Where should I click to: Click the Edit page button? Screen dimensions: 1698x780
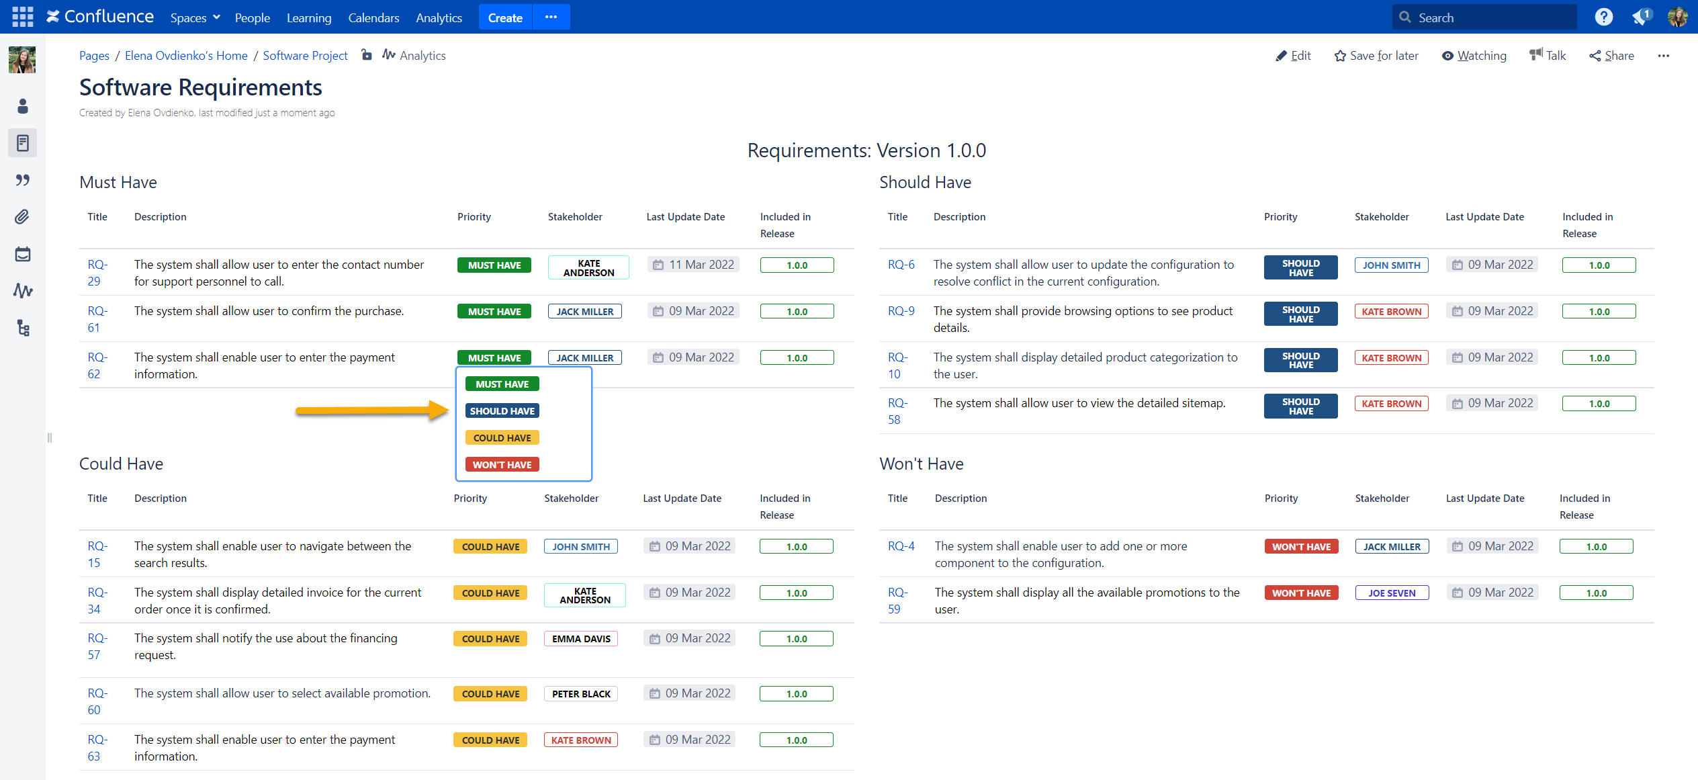pos(1293,56)
